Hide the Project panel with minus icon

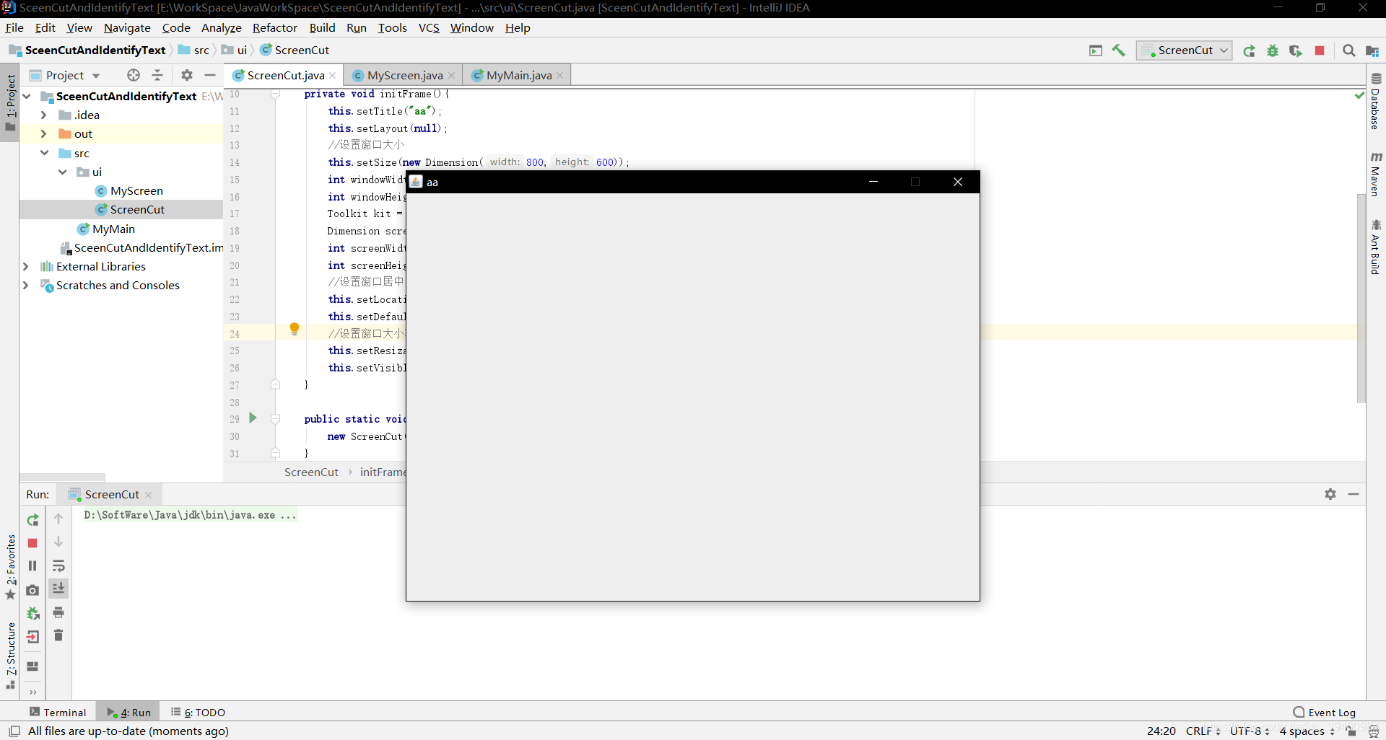pyautogui.click(x=210, y=75)
